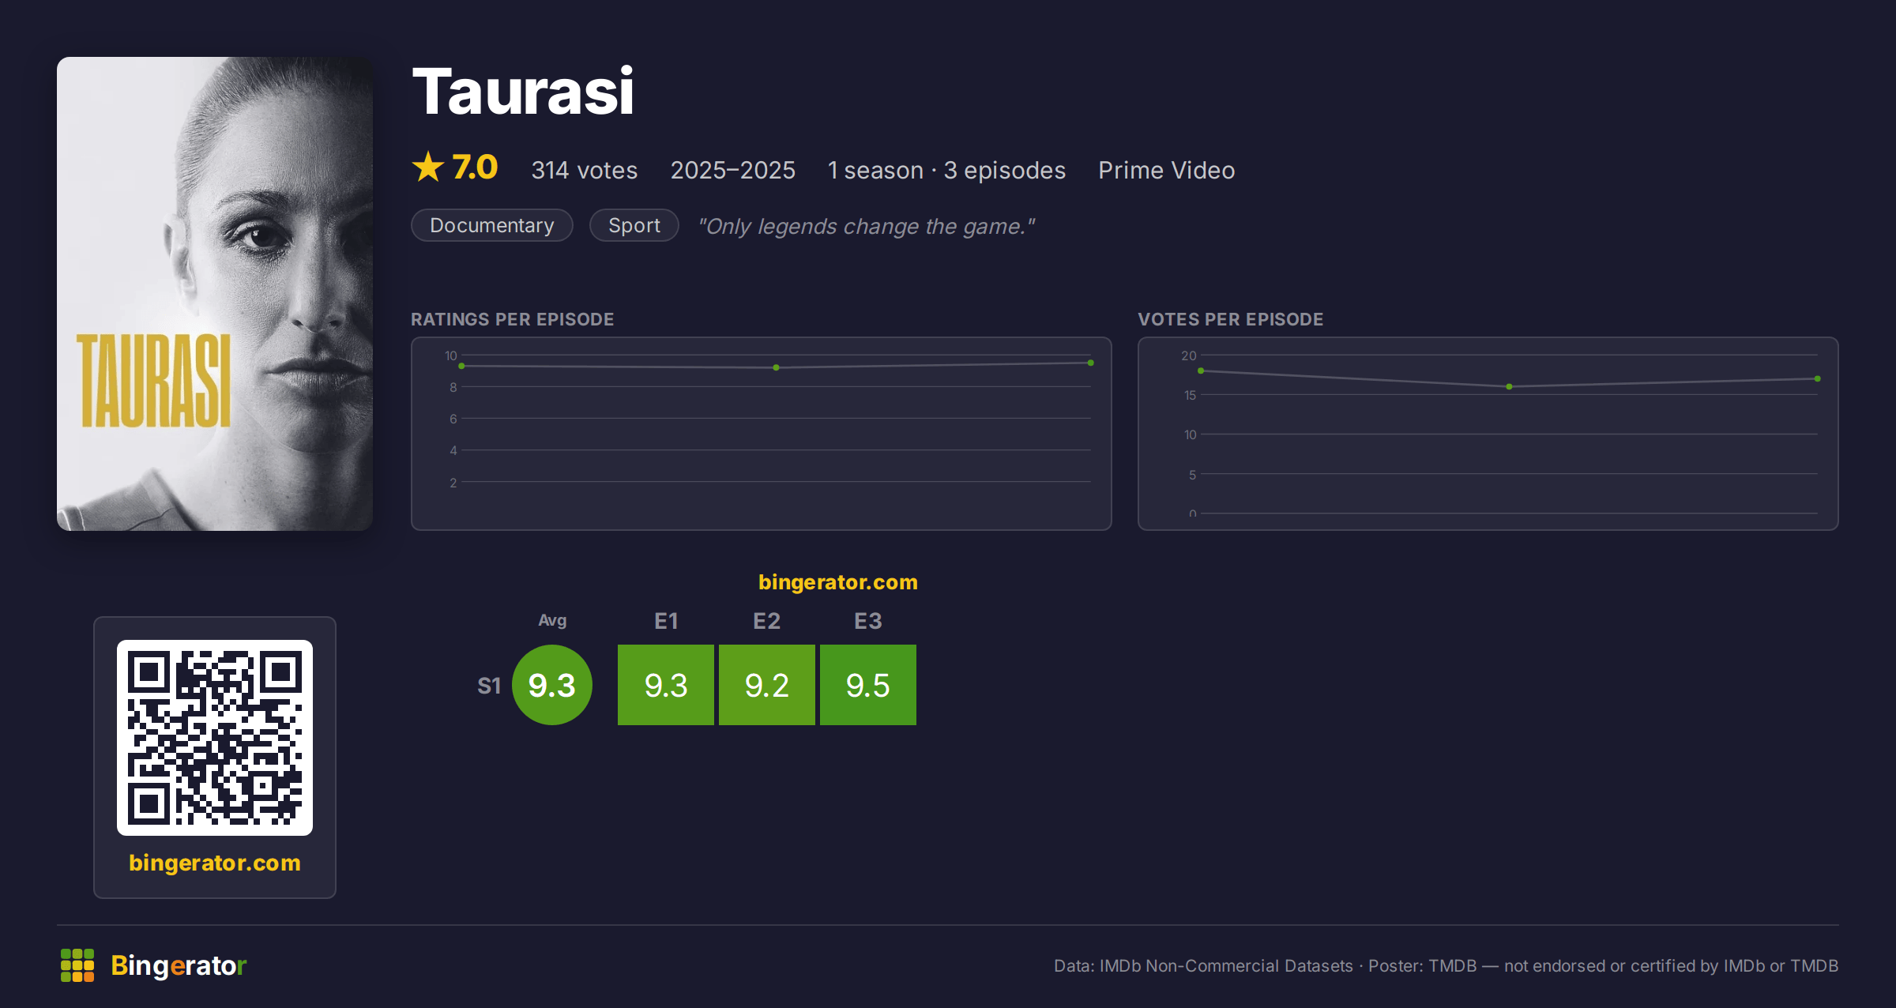Click the Bingerator brand name in footer
Image resolution: width=1896 pixels, height=1008 pixels.
coord(179,965)
